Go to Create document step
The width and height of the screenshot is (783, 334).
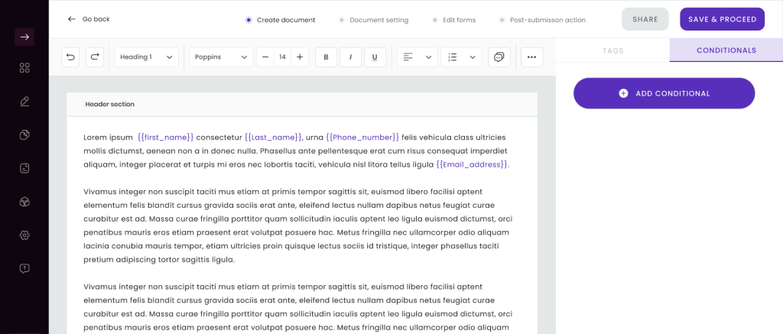280,20
